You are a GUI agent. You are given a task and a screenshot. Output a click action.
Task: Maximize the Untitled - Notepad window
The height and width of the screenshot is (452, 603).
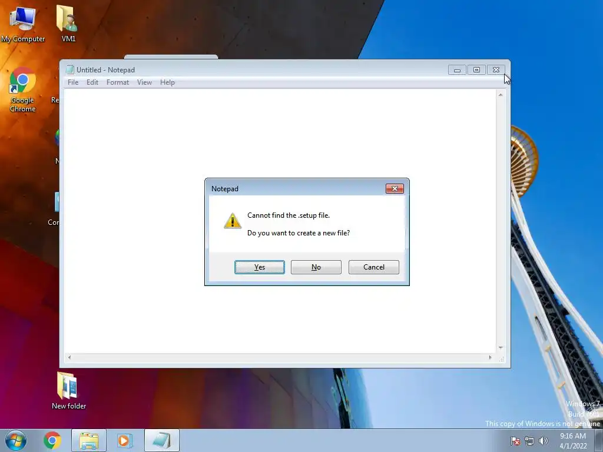tap(476, 70)
